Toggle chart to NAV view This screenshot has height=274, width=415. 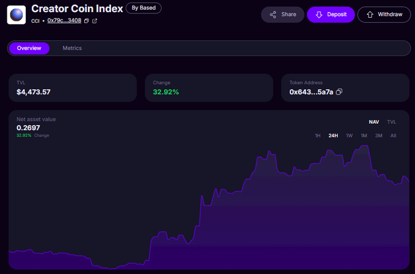(x=374, y=122)
